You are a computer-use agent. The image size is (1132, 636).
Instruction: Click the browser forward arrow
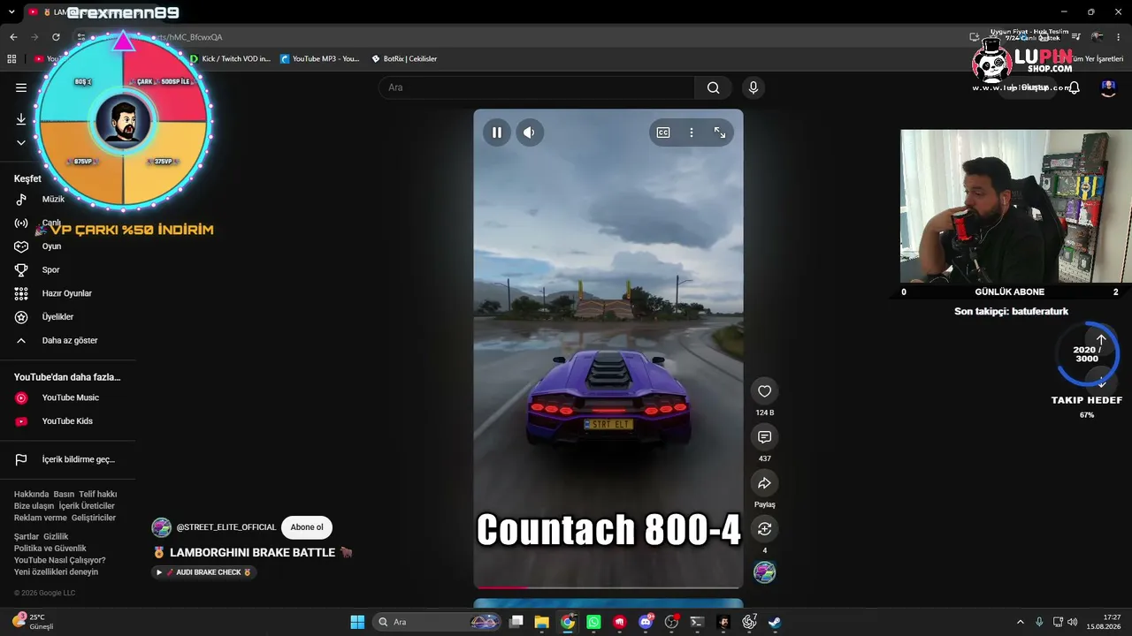coord(34,37)
